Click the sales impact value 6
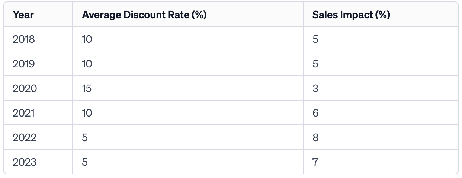This screenshot has height=178, width=462. 315,113
